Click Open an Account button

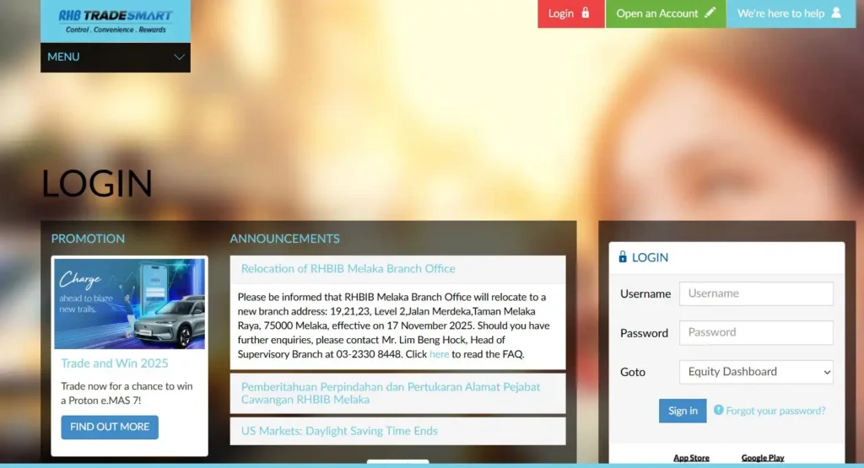[x=666, y=13]
